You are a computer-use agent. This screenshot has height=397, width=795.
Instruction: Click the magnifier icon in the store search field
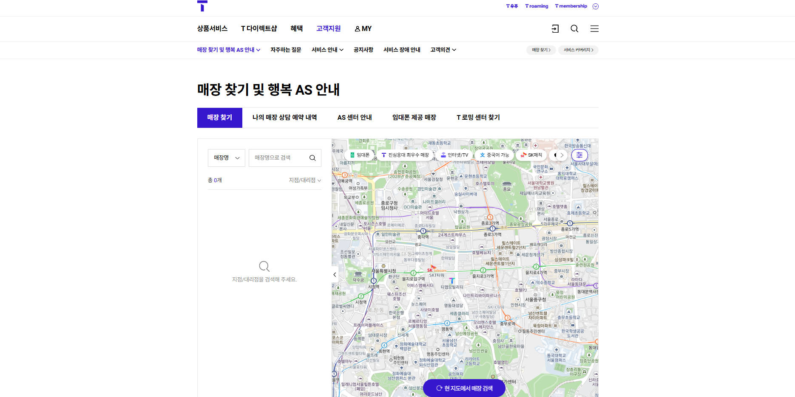pyautogui.click(x=313, y=158)
